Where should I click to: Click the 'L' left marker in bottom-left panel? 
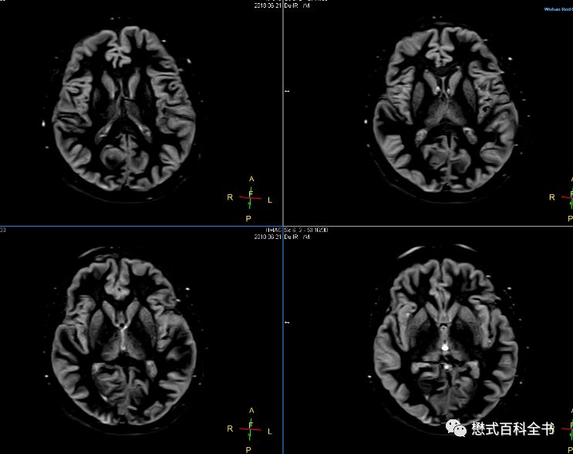[x=269, y=429]
